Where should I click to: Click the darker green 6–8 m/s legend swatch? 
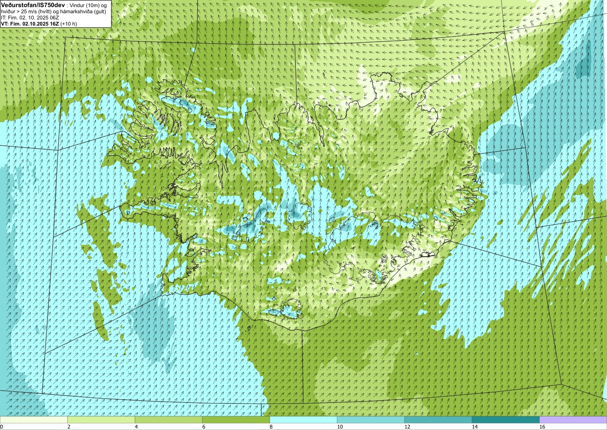pyautogui.click(x=236, y=420)
